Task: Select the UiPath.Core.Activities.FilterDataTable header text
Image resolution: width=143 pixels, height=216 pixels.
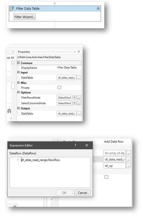Action: 39,57
